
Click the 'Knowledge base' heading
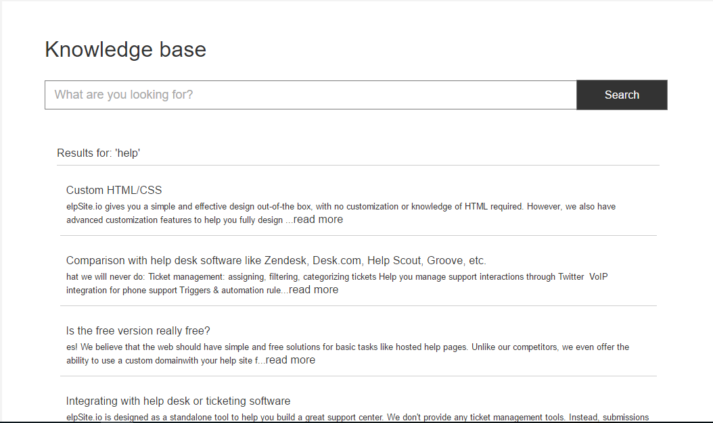coord(125,49)
